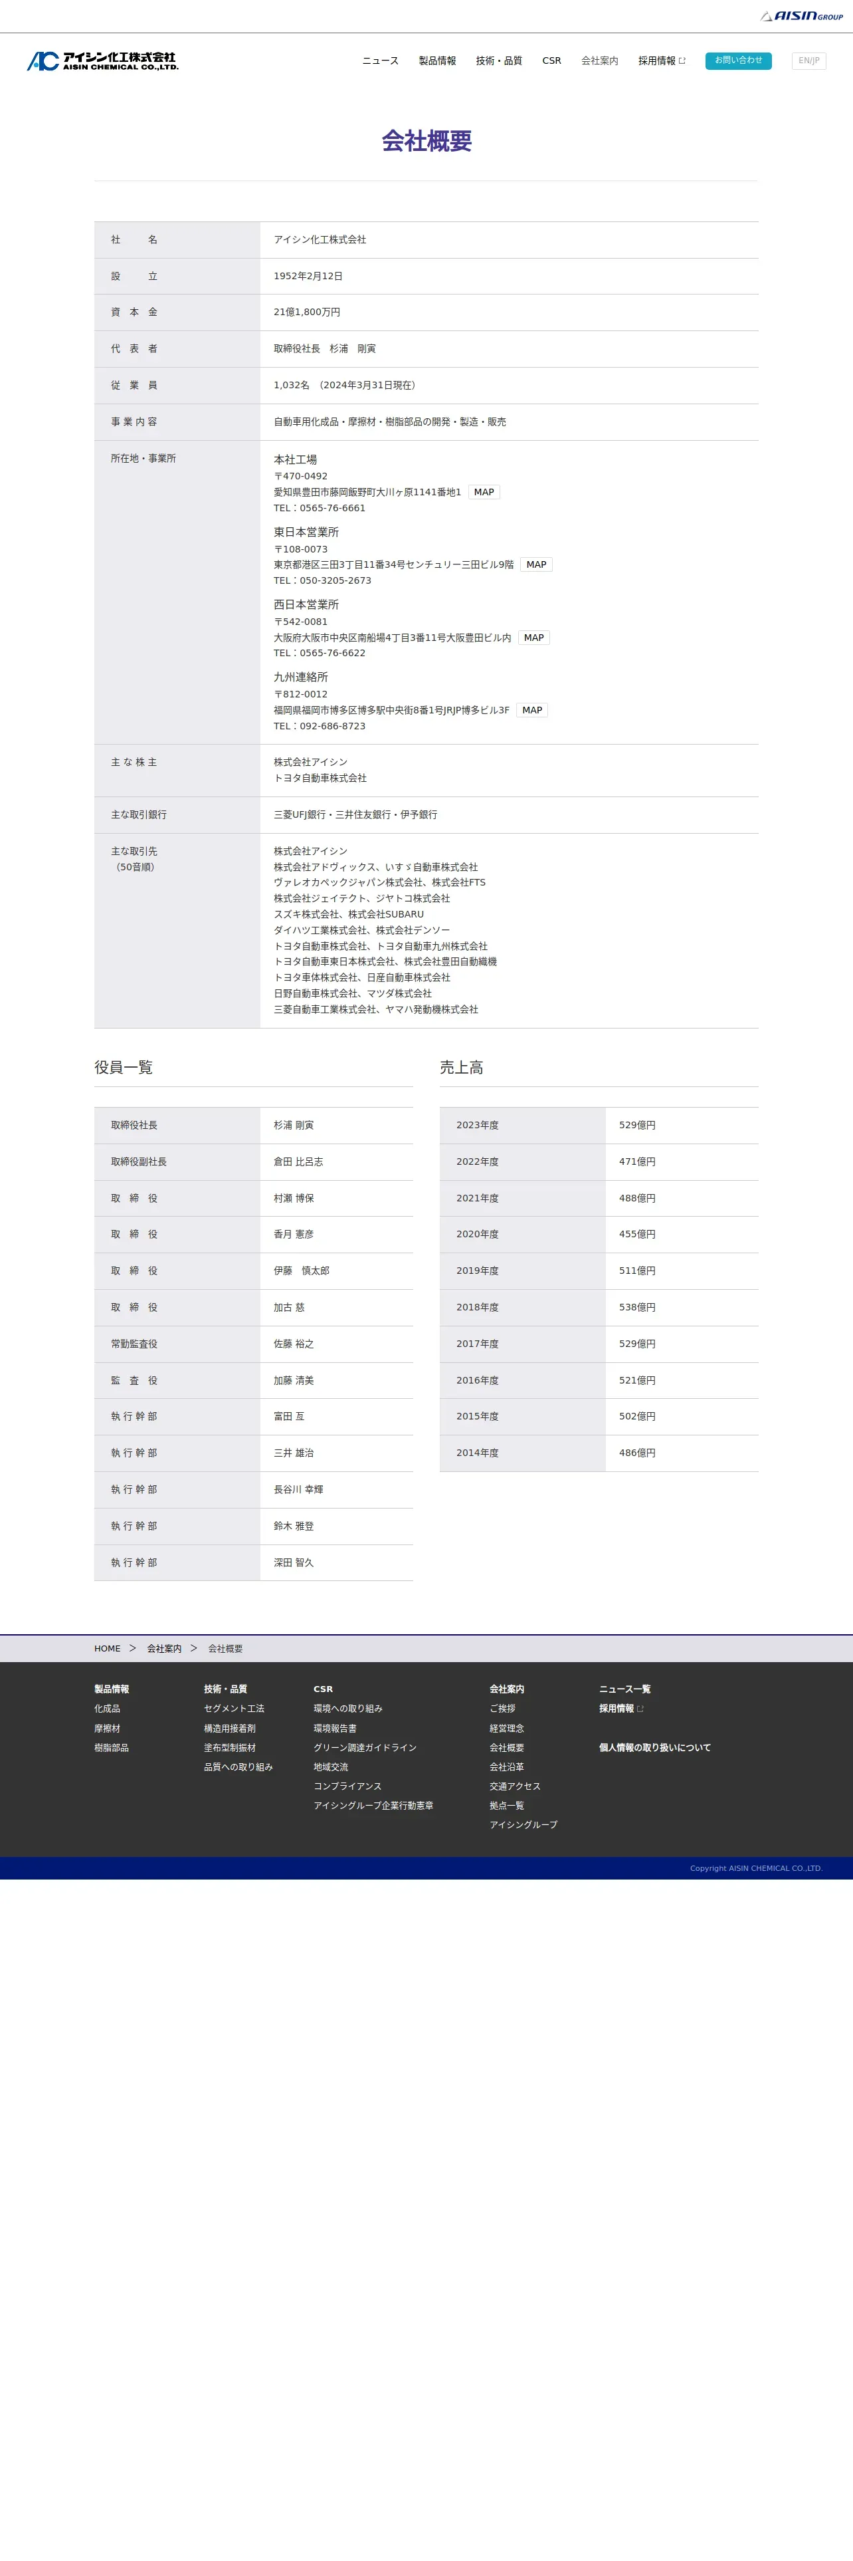853x2561 pixels.
Task: Click the 役員一覧 section heading
Action: coord(123,1068)
